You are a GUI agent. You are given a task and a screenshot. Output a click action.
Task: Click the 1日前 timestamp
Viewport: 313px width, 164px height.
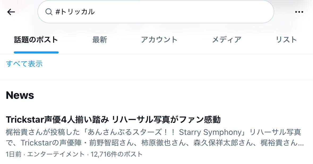[x=13, y=154]
